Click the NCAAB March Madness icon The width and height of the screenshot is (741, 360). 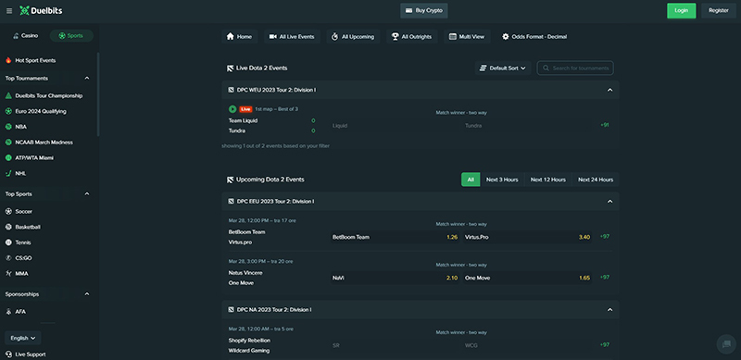8,143
